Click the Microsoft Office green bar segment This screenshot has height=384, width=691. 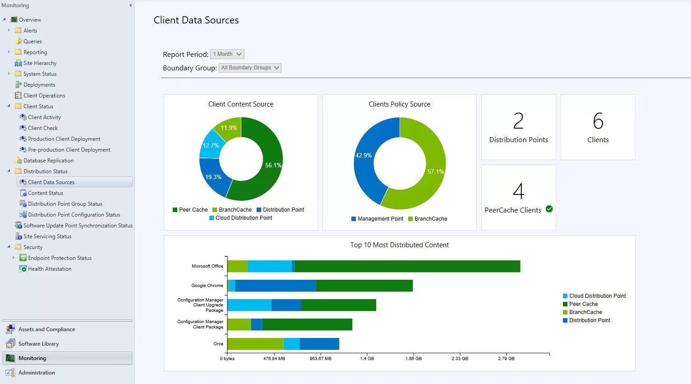click(x=407, y=266)
